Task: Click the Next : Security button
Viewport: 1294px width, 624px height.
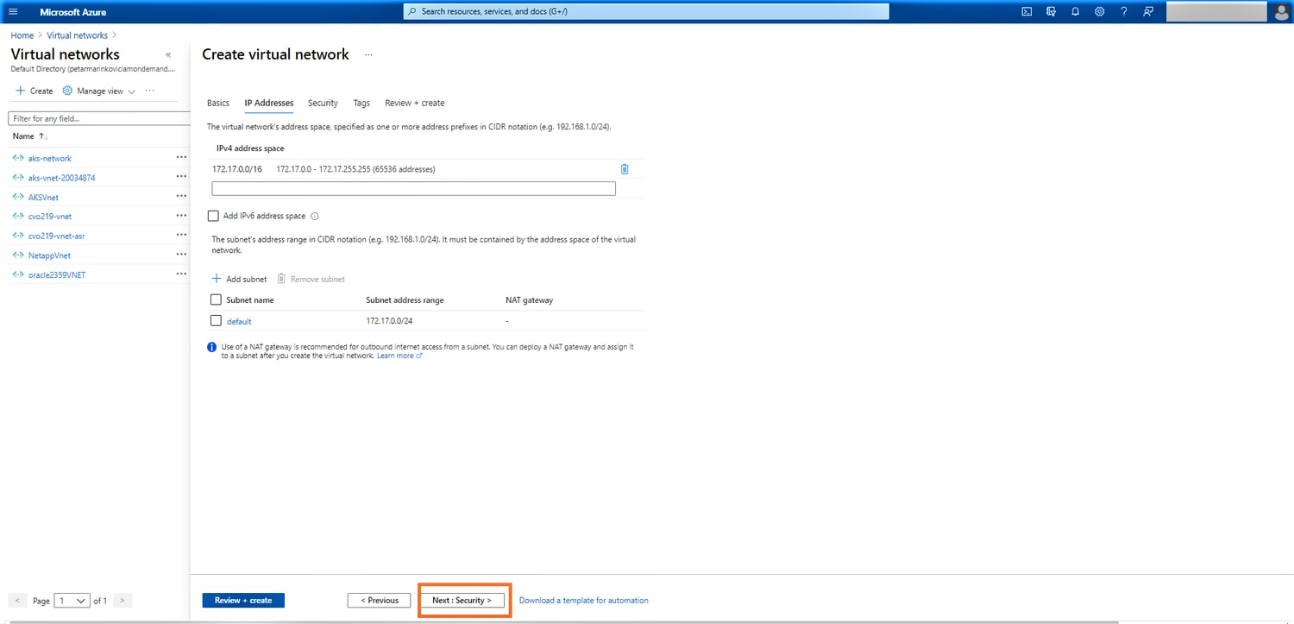Action: (462, 600)
